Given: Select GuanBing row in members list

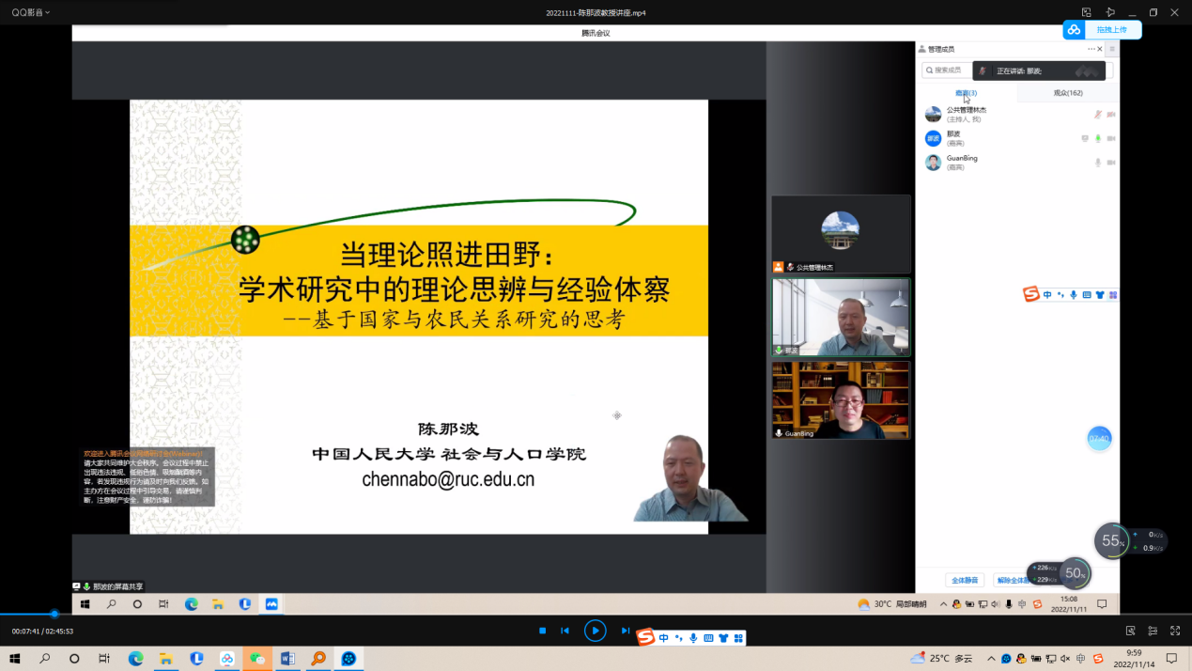Looking at the screenshot, I should click(x=1018, y=163).
